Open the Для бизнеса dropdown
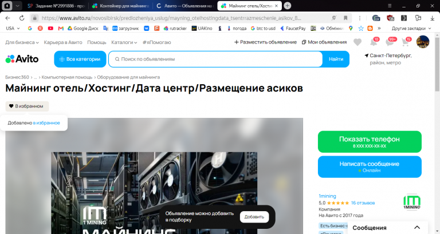The height and width of the screenshot is (234, 440). click(x=22, y=42)
